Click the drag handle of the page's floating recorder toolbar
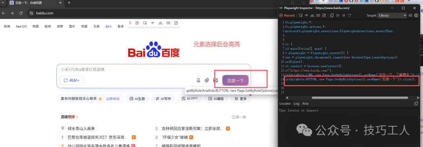The width and height of the screenshot is (423, 147). 130,23
